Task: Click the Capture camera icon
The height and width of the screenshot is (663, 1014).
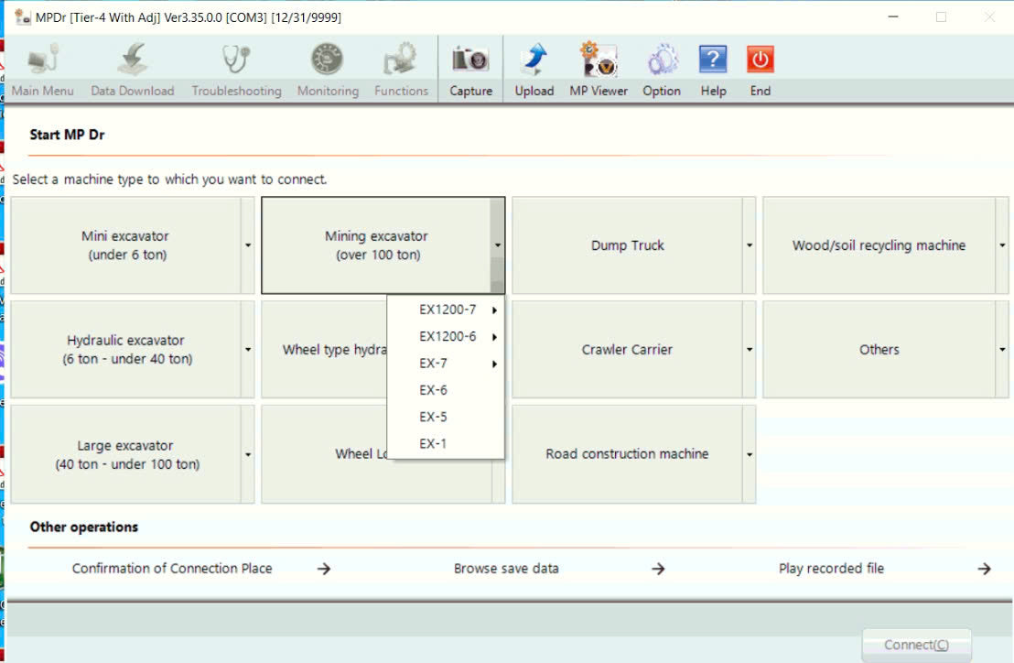Action: 470,60
